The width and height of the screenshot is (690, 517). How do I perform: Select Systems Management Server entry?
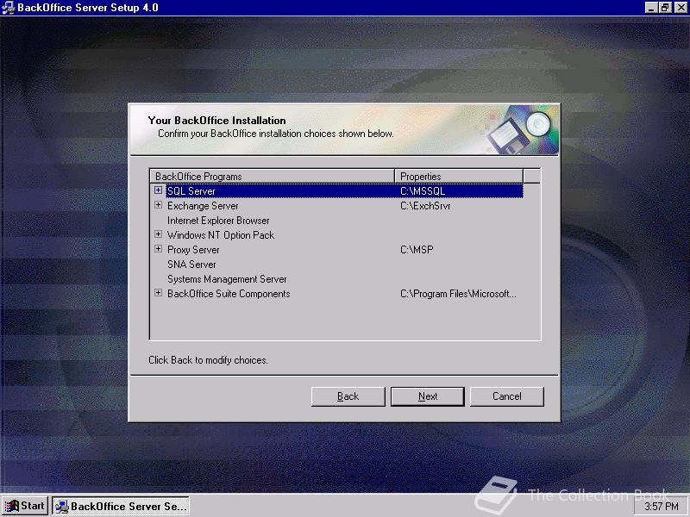227,279
